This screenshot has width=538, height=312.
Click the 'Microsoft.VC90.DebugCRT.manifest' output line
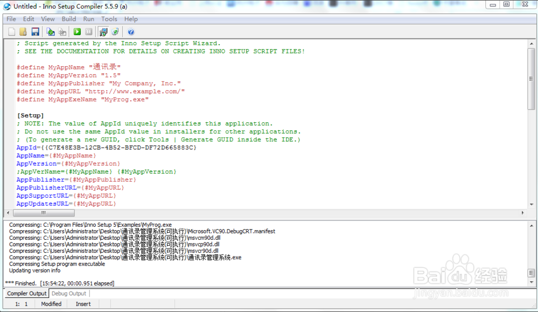pos(142,231)
